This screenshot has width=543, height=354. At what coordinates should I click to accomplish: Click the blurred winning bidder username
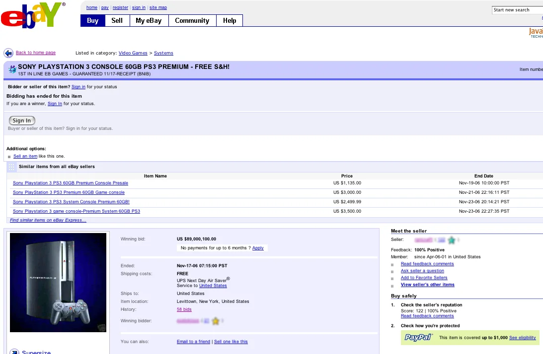pyautogui.click(x=188, y=321)
